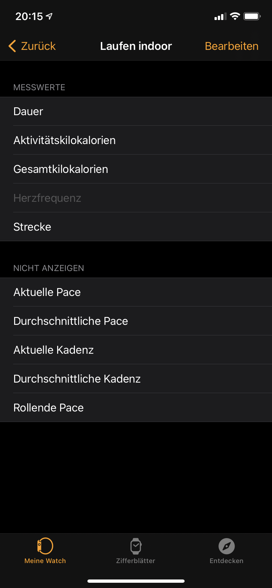
Task: Tap the Durchschnittliche Kadenz row
Action: (x=136, y=379)
